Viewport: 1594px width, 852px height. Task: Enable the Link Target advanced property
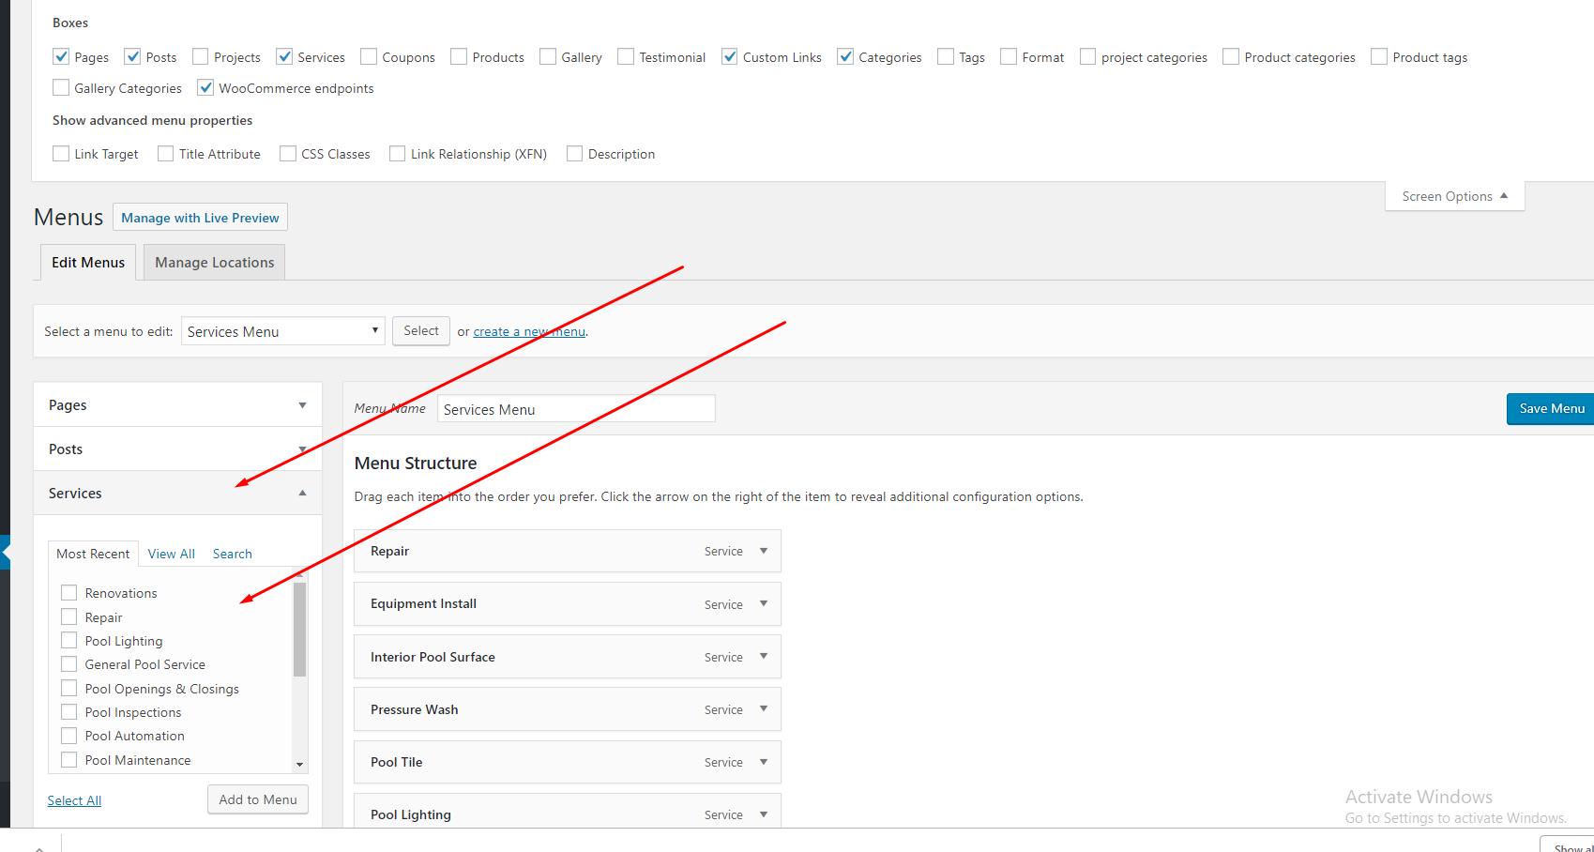click(x=61, y=153)
